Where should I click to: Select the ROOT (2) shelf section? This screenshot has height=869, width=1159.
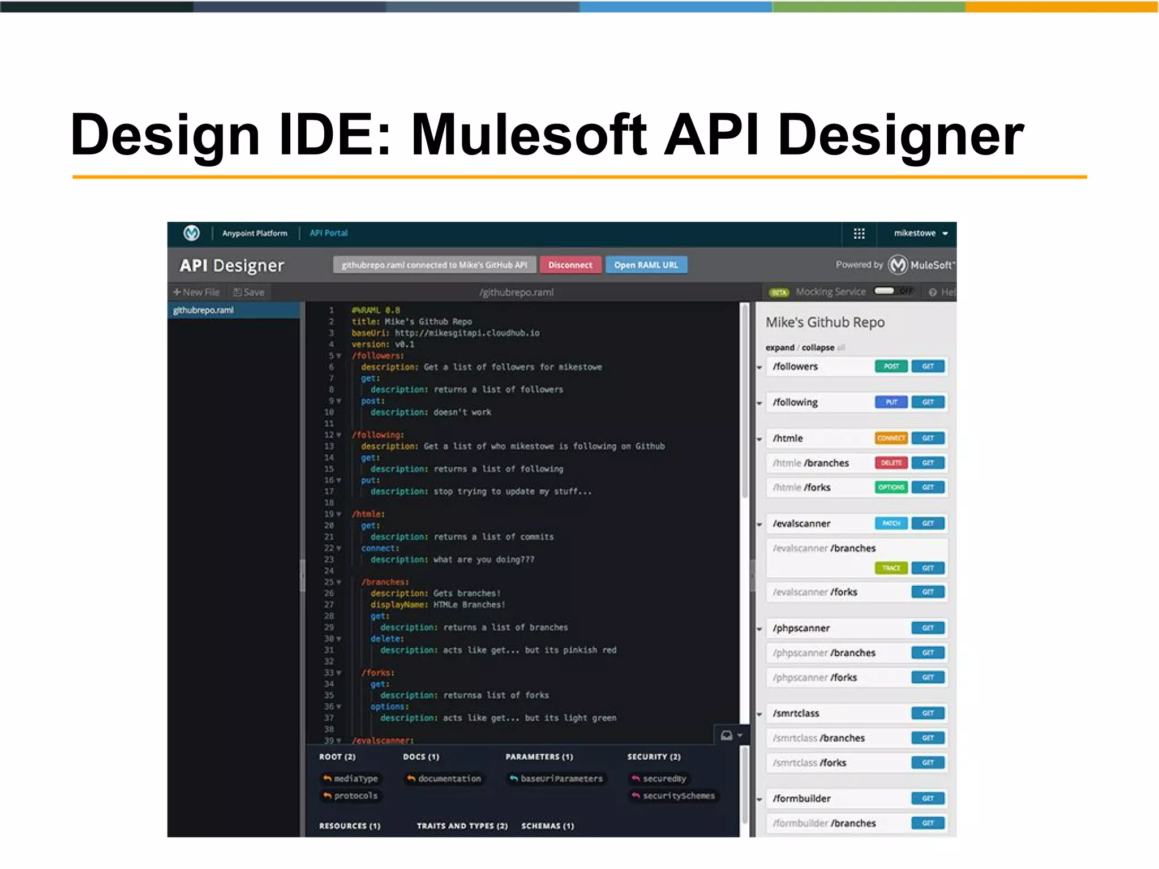(x=337, y=756)
